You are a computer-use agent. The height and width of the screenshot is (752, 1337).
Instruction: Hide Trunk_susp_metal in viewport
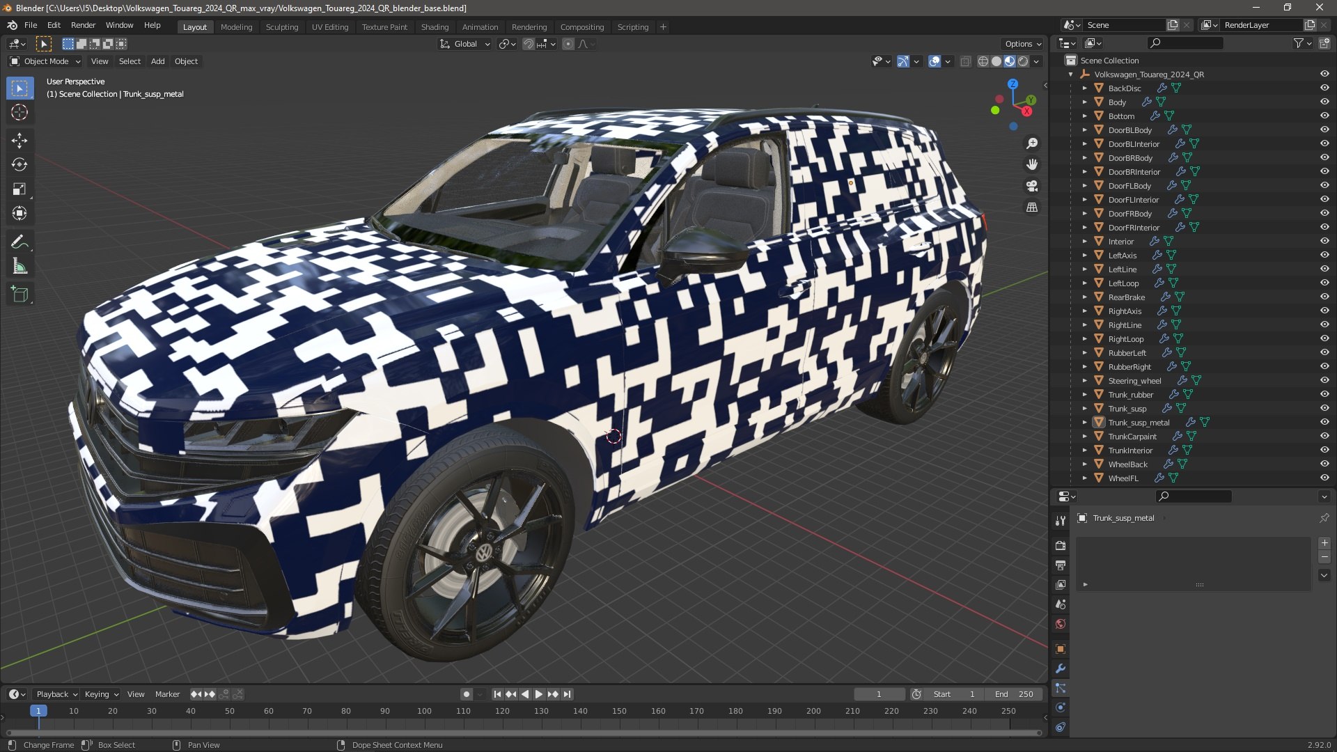point(1324,422)
